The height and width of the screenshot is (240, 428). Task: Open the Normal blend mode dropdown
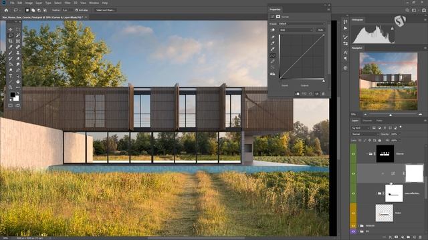pyautogui.click(x=364, y=134)
